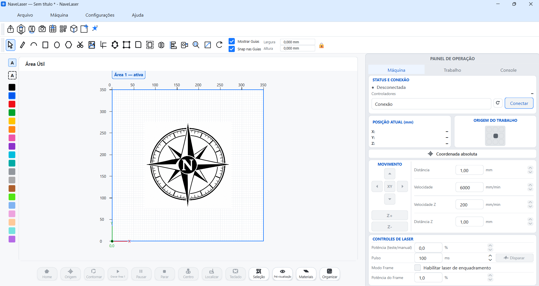539x286 pixels.
Task: Choose the arc drawing tool
Action: (x=34, y=45)
